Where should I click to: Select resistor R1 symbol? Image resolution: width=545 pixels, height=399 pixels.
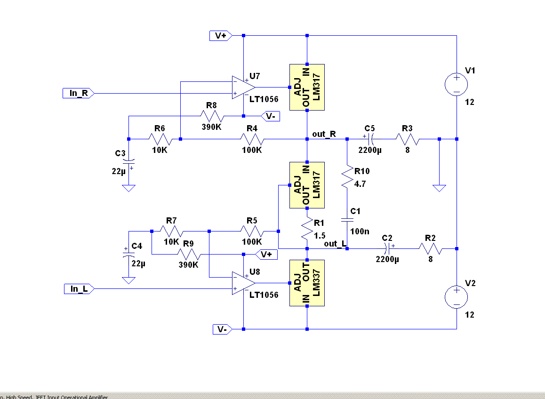(307, 228)
